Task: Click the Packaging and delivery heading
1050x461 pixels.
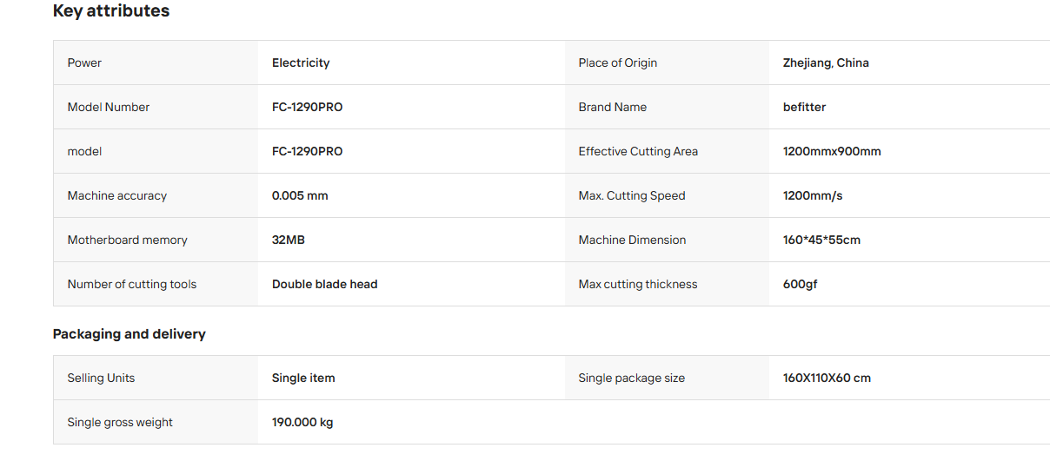Action: point(130,334)
